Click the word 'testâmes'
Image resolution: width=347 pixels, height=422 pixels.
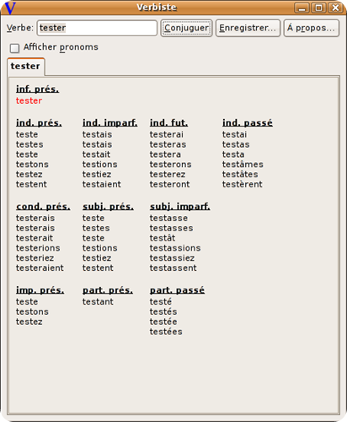243,165
